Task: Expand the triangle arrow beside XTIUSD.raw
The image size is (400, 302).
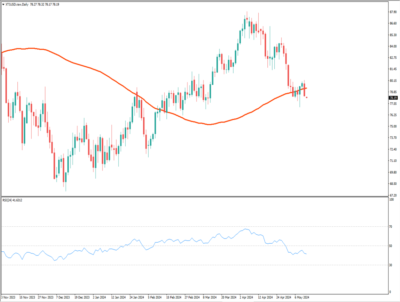Action: pos(3,5)
